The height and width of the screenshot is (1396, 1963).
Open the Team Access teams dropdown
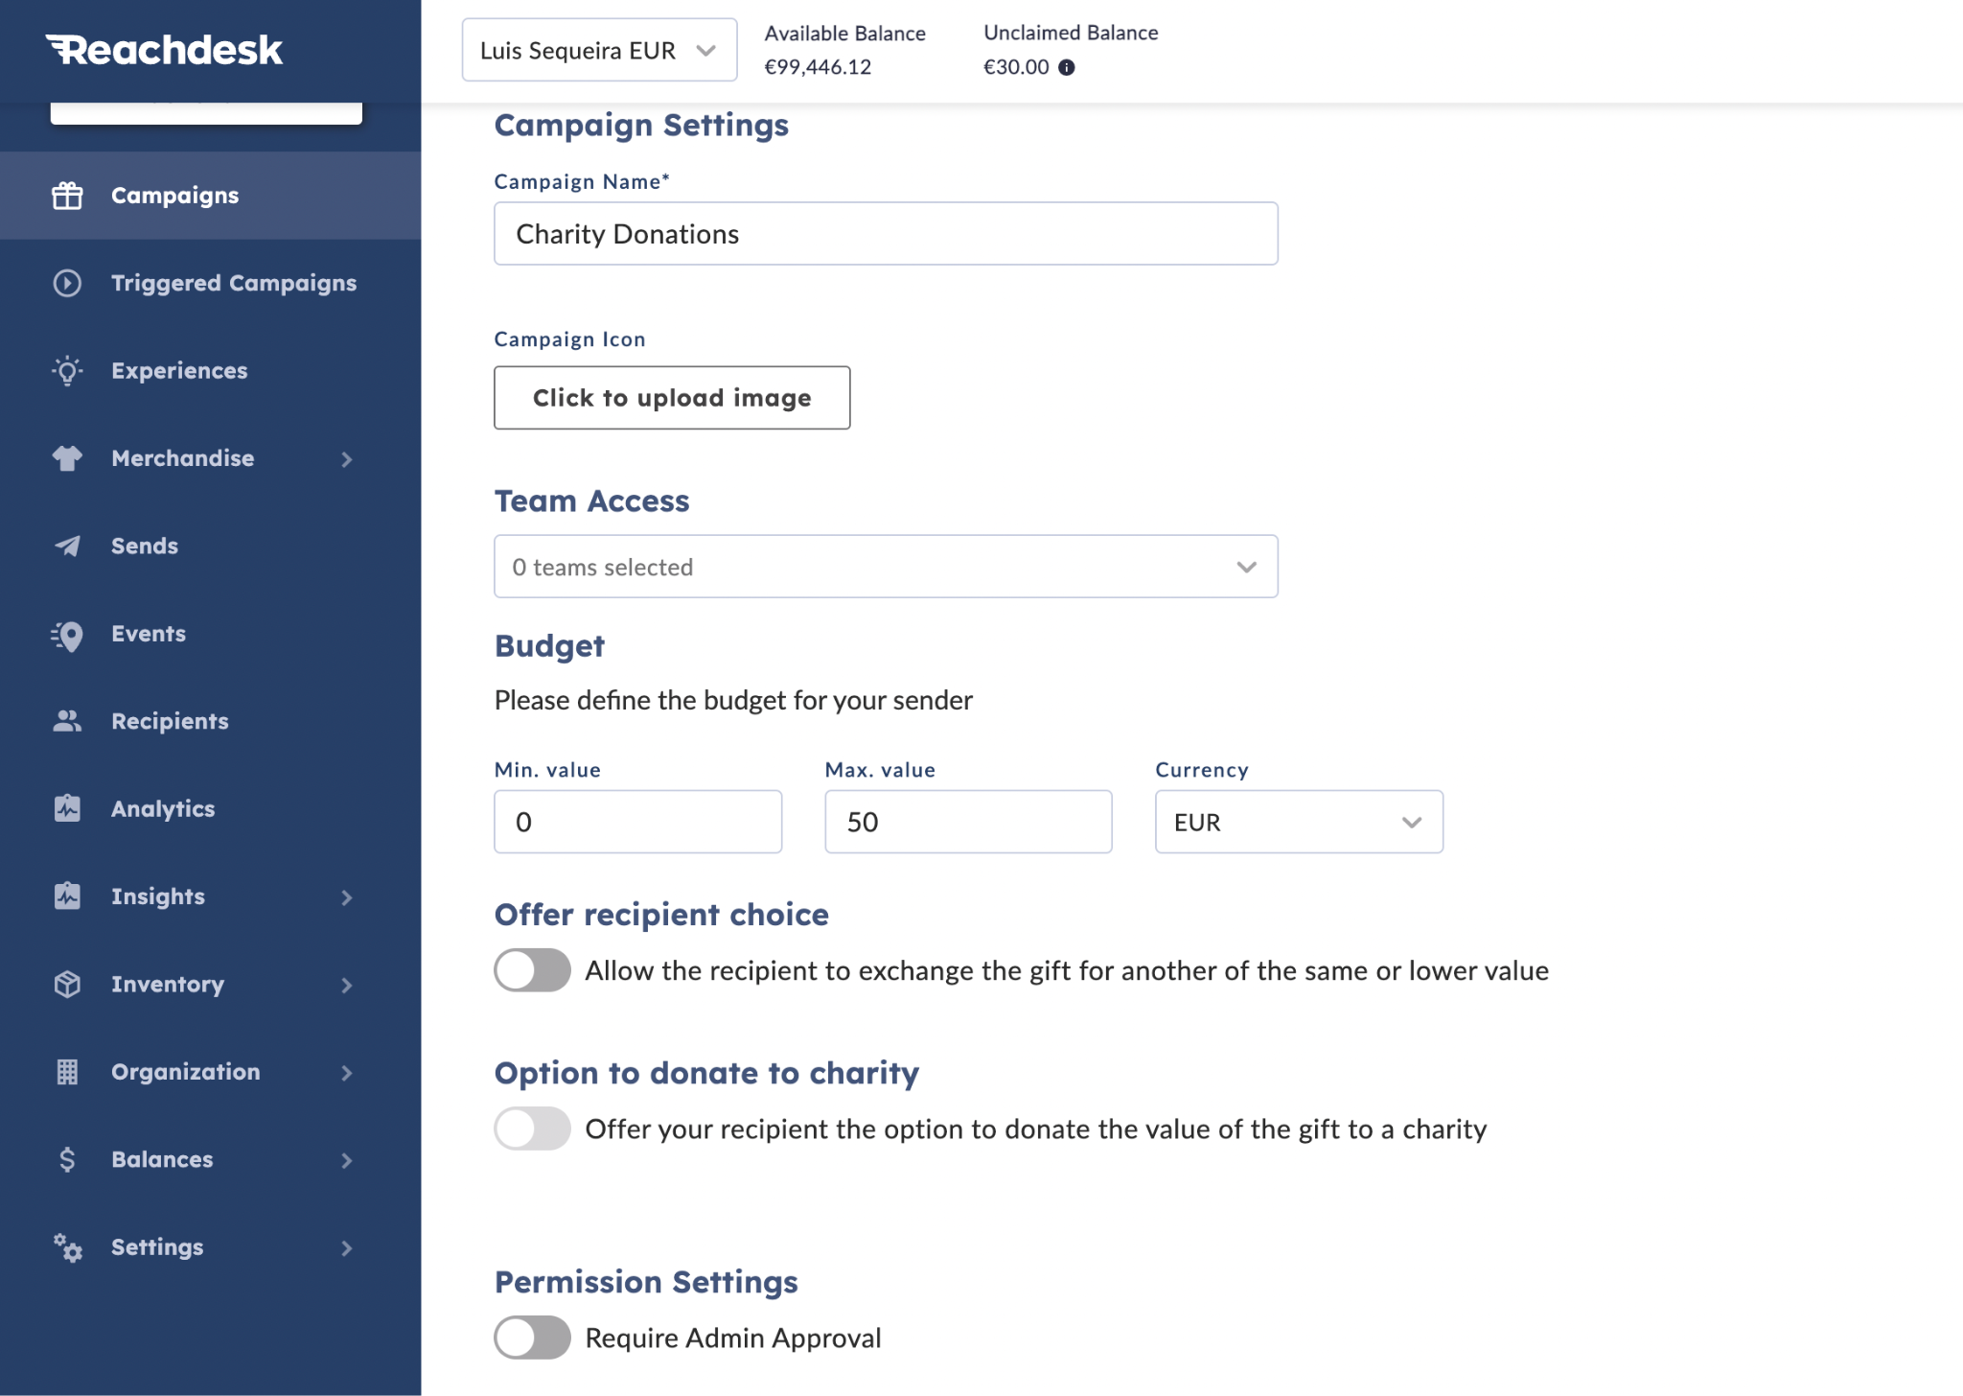[x=886, y=567]
